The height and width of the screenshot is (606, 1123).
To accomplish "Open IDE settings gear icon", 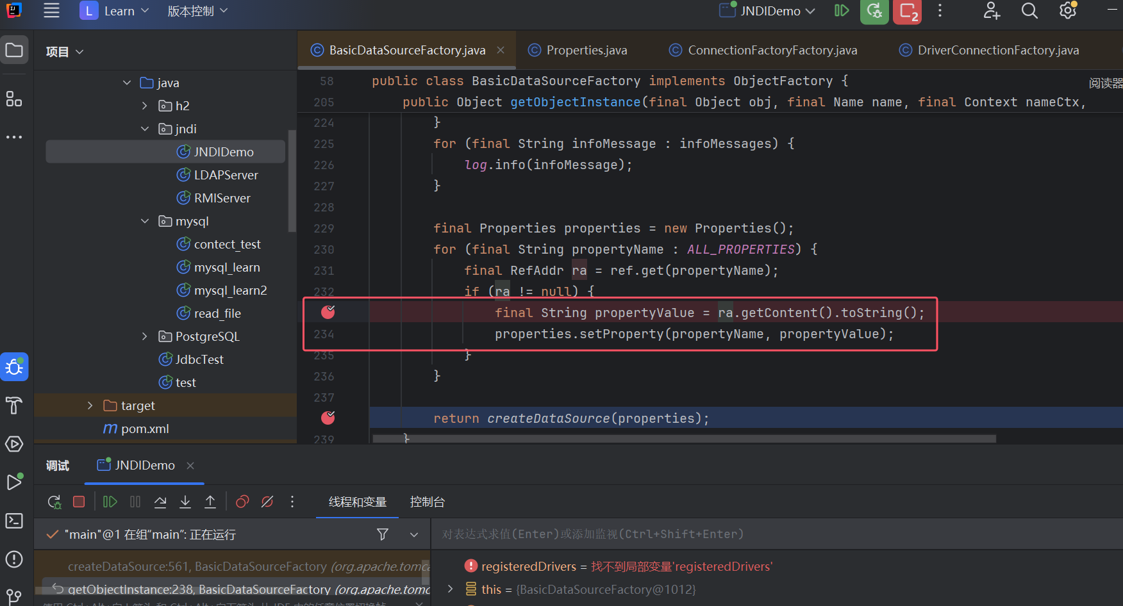I will pyautogui.click(x=1068, y=11).
